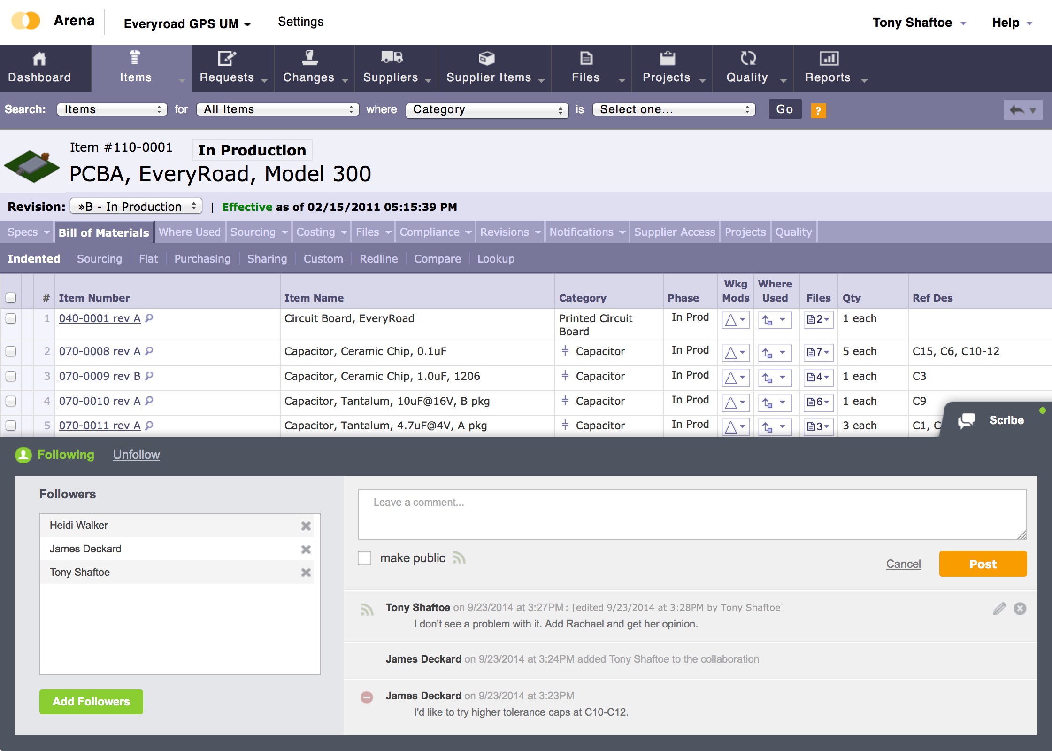Select the checkbox for row 040-0001
The height and width of the screenshot is (751, 1052).
(11, 318)
